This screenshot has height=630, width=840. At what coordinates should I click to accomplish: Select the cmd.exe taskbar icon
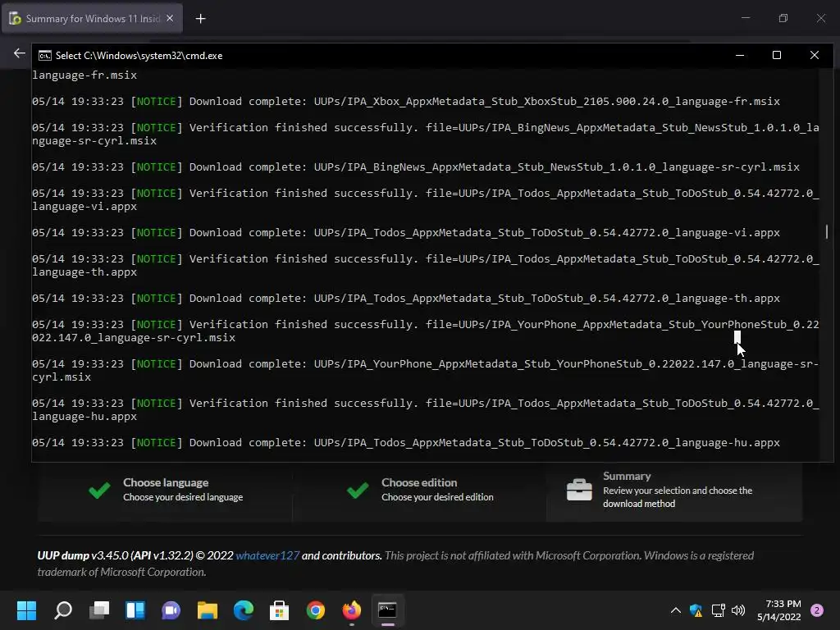tap(387, 610)
